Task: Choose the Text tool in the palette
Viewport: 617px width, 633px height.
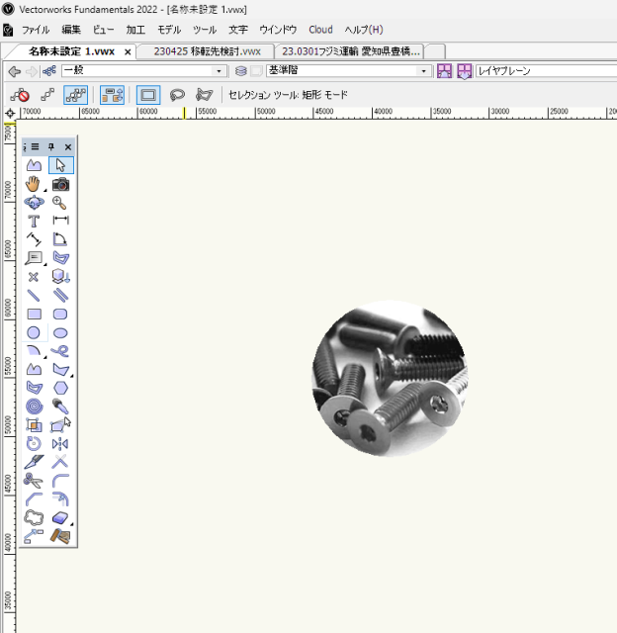Action: (34, 222)
